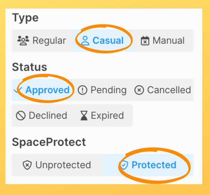Select the Regular type filter
The width and height of the screenshot is (210, 195).
pos(42,41)
